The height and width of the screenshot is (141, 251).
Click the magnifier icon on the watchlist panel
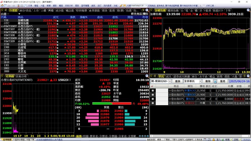[x=147, y=10]
